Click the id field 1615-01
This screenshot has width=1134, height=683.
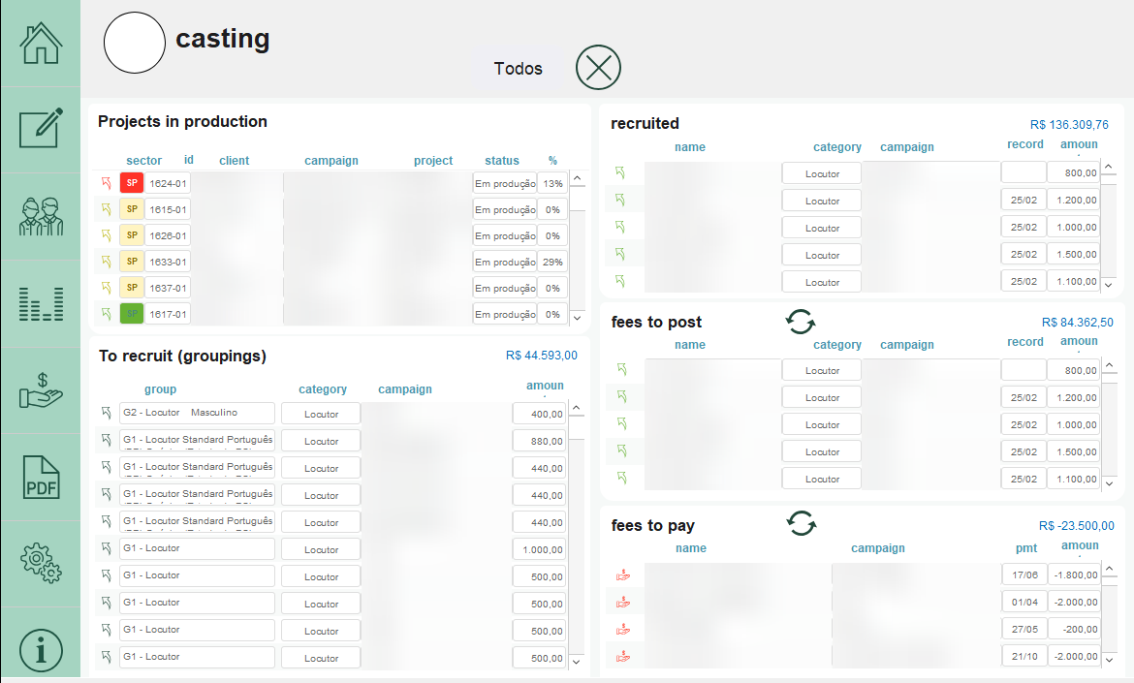coord(168,209)
